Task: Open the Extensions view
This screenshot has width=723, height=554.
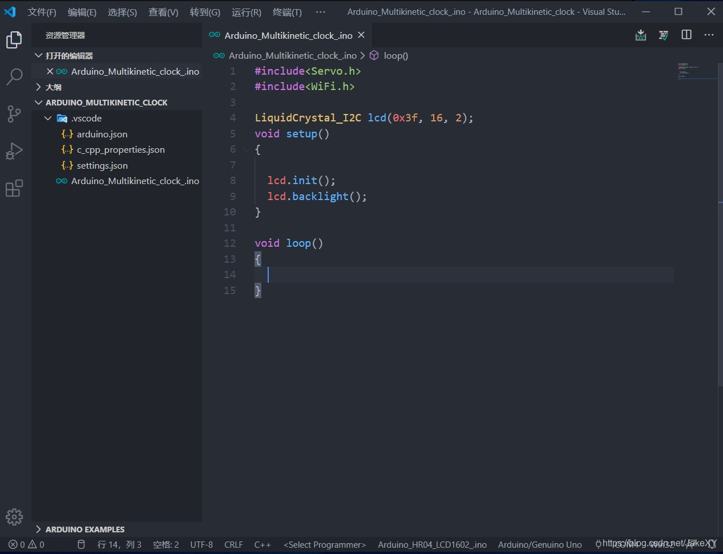Action: point(14,188)
